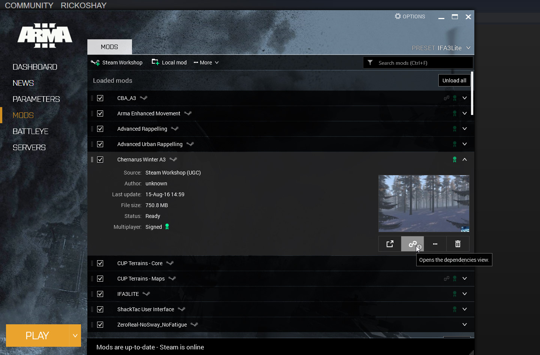The width and height of the screenshot is (540, 355).
Task: Click the signed badge on ShackTac User Interface row
Action: point(454,309)
